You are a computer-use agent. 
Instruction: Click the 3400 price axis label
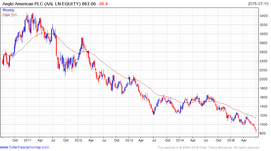(x=264, y=16)
